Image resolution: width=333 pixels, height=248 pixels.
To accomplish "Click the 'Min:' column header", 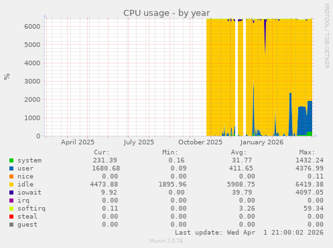I will click(x=170, y=152).
